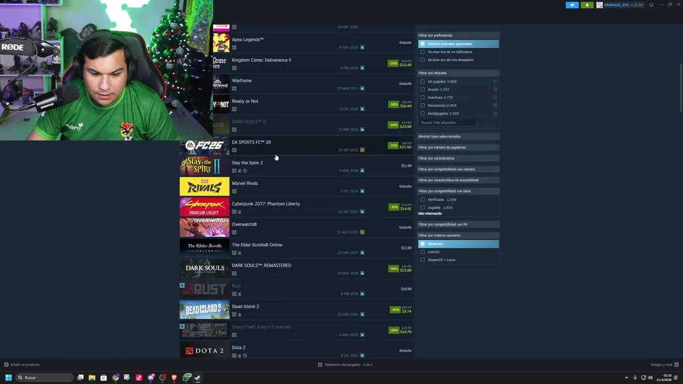Click the Marvel Rivals thumbnail
This screenshot has width=683, height=384.
click(x=204, y=187)
